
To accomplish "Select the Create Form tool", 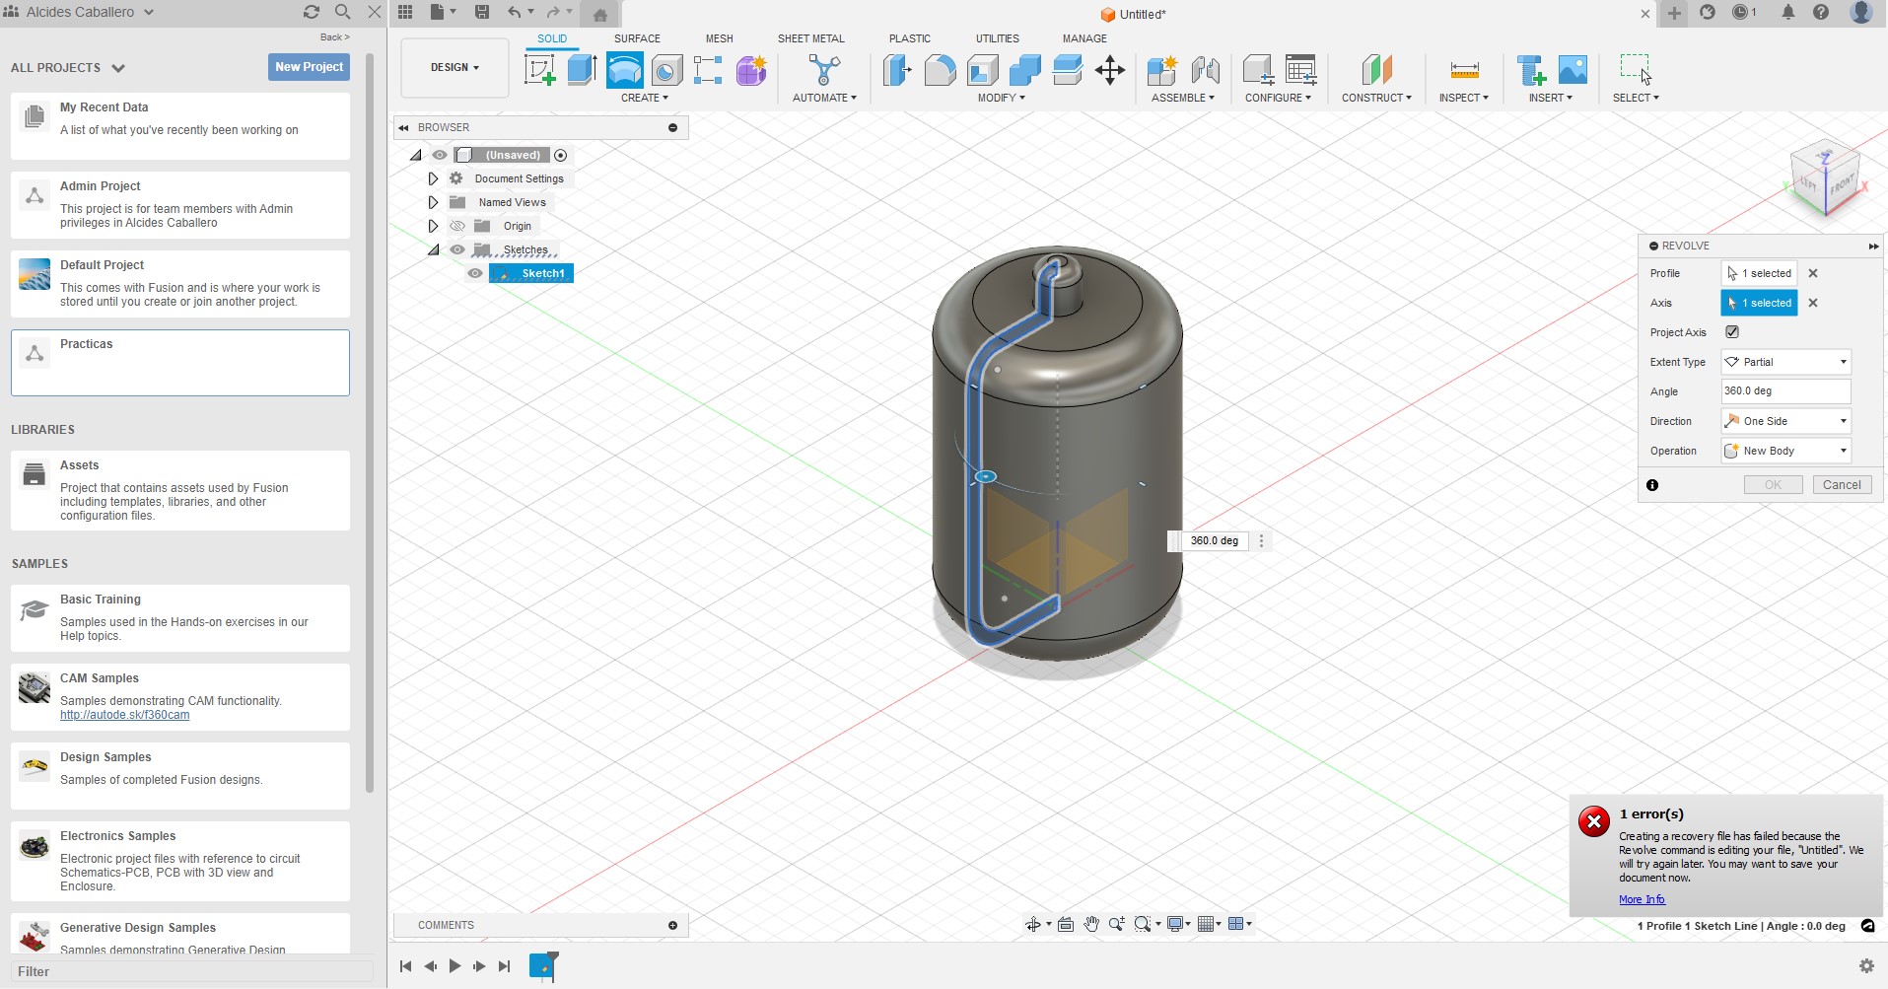I will [751, 70].
